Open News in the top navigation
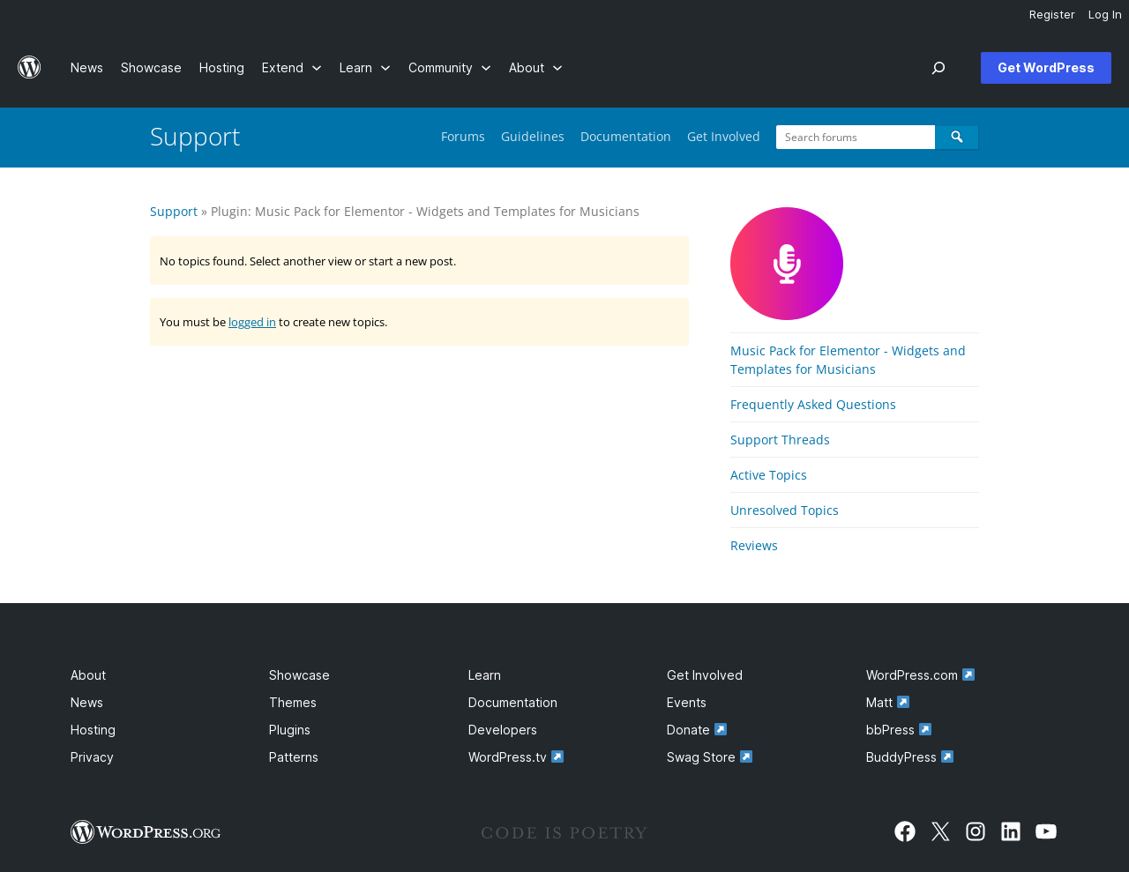 click(x=86, y=68)
